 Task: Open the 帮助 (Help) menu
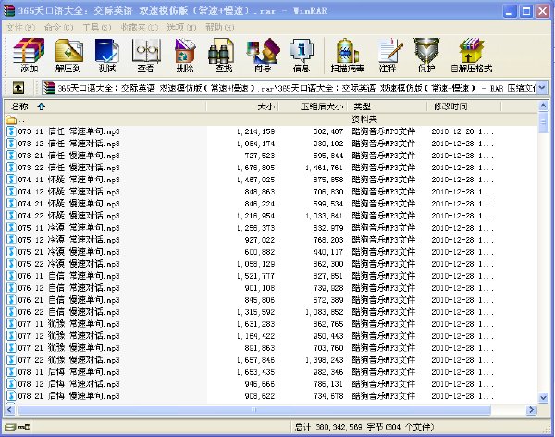[220, 27]
